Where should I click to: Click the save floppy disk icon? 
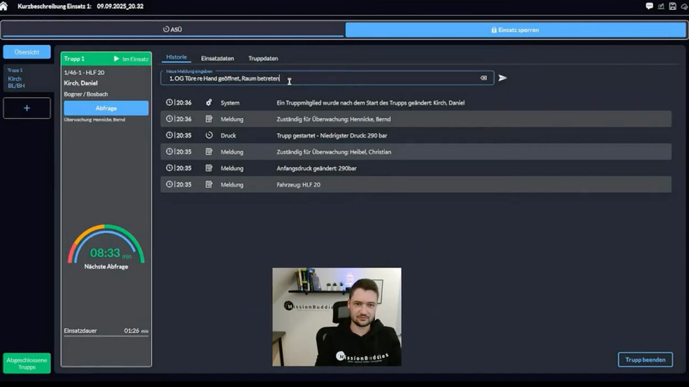[x=673, y=6]
